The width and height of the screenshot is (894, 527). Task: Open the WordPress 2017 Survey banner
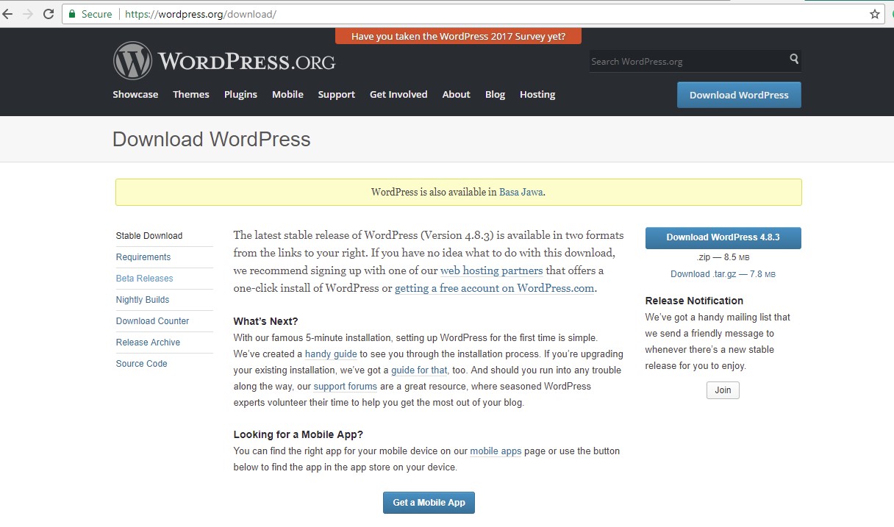pyautogui.click(x=458, y=36)
